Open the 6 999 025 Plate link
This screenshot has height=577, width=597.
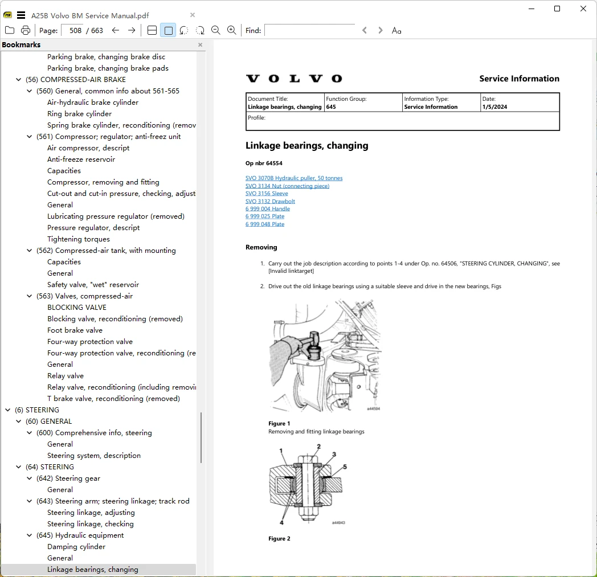pos(265,216)
